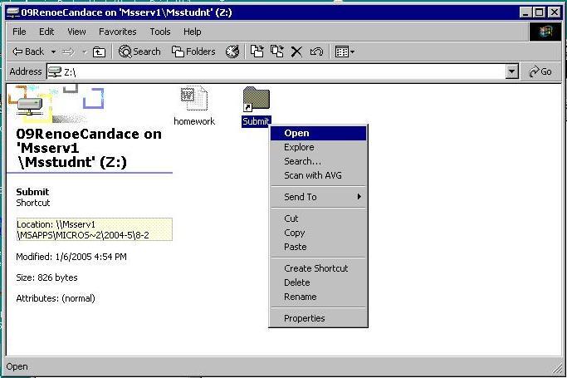567x378 pixels.
Task: Choose Cut from the context menu
Action: 318,218
